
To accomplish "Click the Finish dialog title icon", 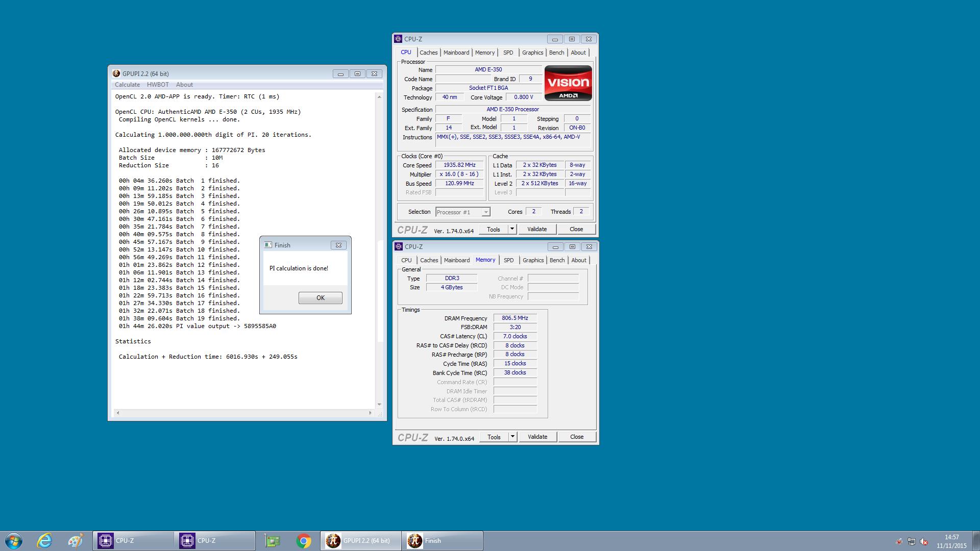I will (268, 245).
